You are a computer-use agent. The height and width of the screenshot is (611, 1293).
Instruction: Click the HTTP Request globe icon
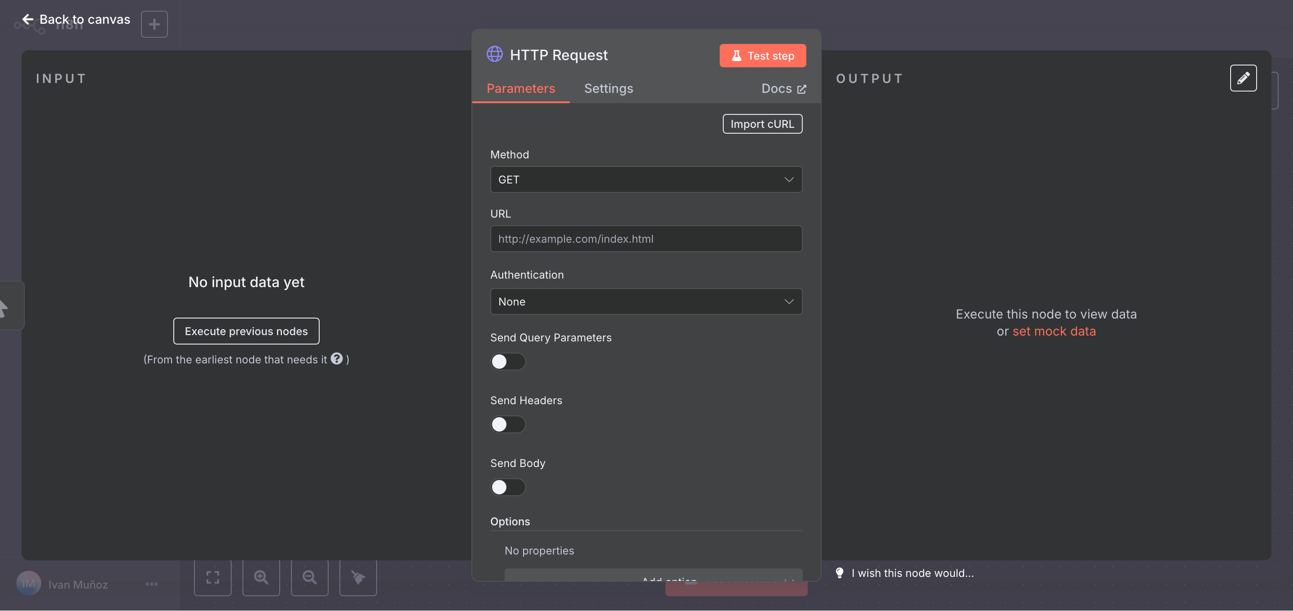(494, 54)
